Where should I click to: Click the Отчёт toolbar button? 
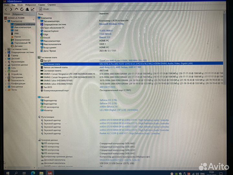[x=44, y=9]
